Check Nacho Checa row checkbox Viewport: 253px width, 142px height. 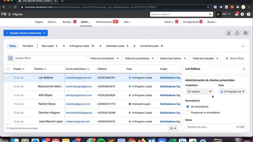[8, 104]
